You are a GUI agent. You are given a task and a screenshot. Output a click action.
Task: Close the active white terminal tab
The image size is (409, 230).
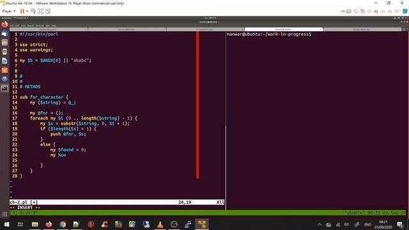tap(321, 29)
